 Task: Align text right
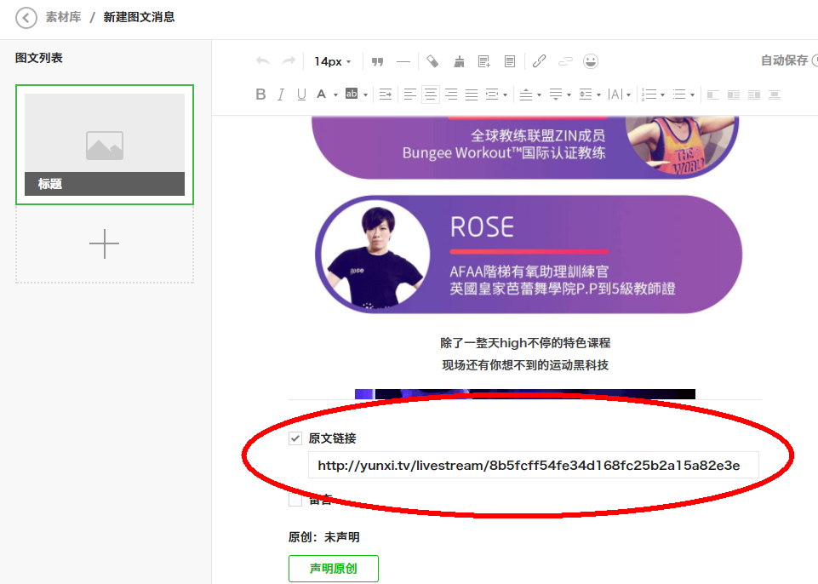(x=451, y=94)
